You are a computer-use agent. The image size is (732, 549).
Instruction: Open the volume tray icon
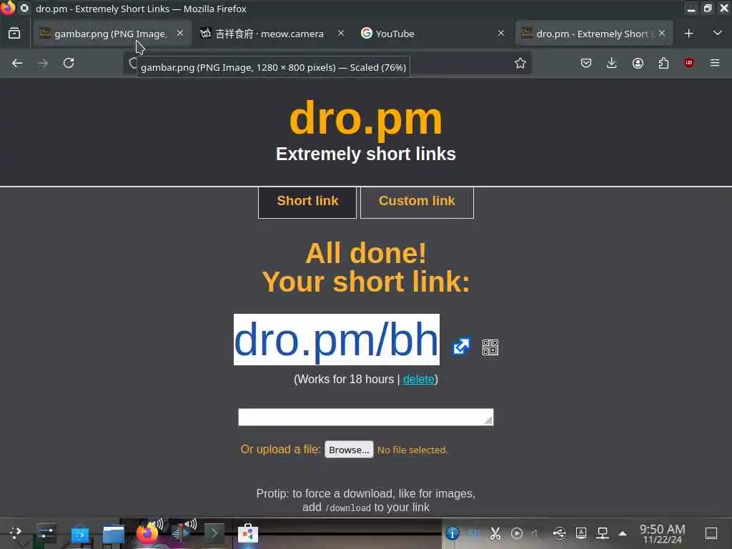point(535,533)
